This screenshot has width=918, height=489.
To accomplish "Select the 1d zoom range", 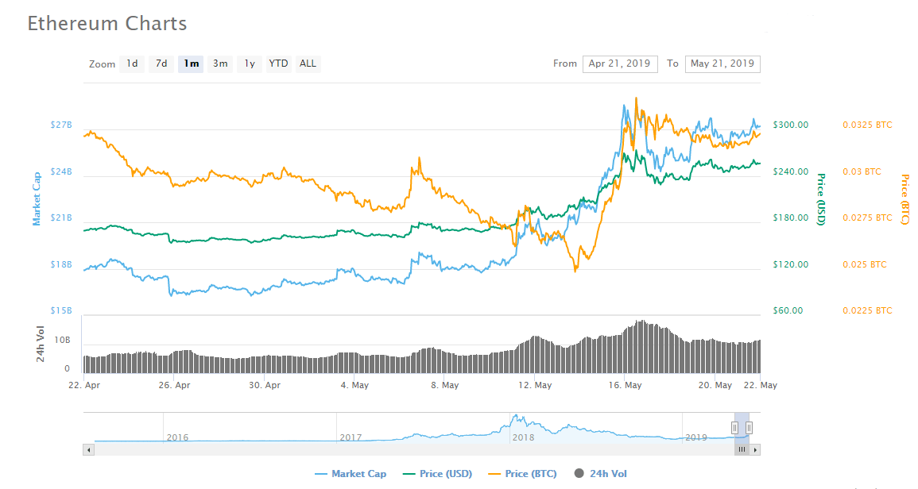I will tap(132, 64).
